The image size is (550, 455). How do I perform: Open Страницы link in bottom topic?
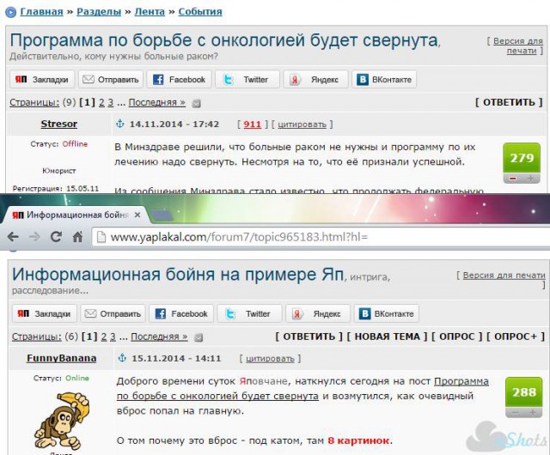37,337
